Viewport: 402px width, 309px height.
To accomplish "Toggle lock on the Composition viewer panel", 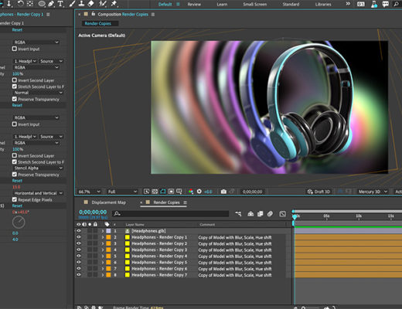I will coord(94,14).
